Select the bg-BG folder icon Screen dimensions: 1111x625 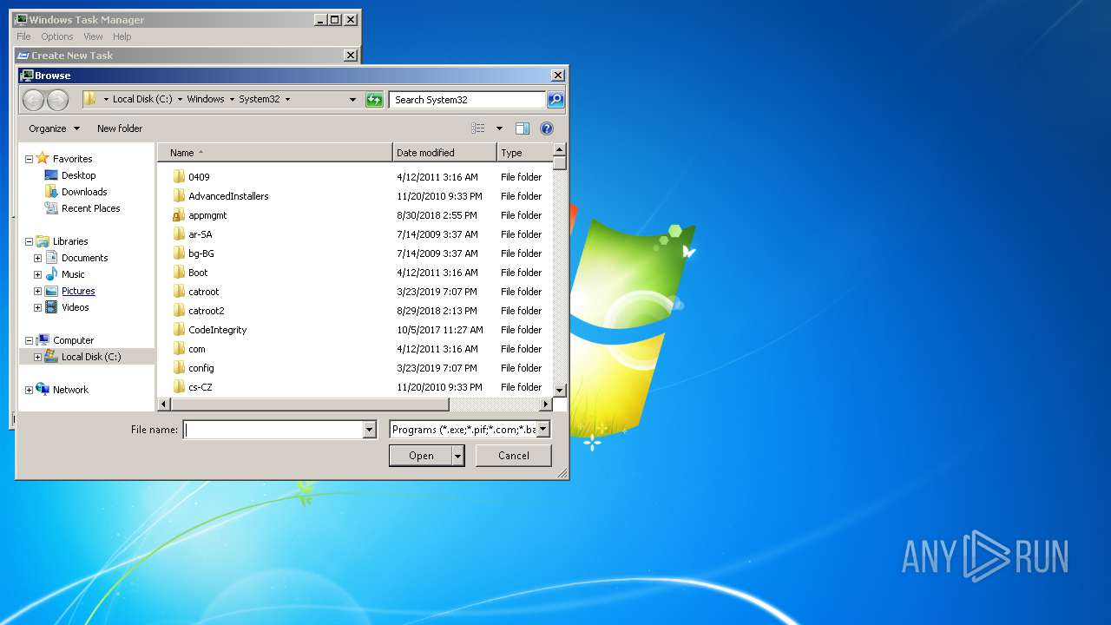pyautogui.click(x=179, y=253)
